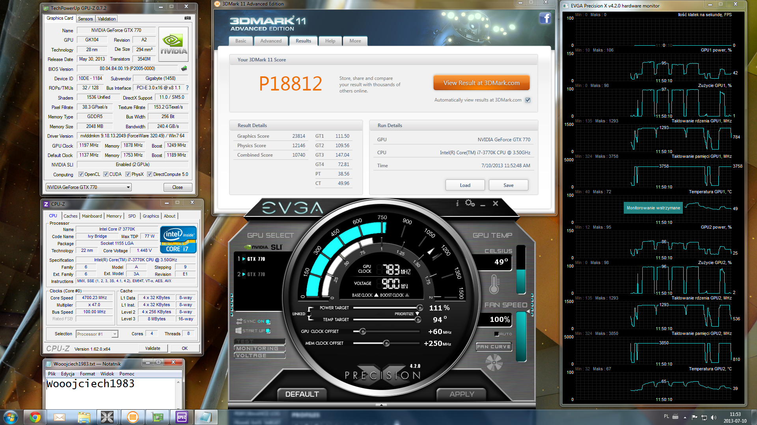Switch to the Sensors tab in GPU-Z
The width and height of the screenshot is (757, 425).
[85, 19]
